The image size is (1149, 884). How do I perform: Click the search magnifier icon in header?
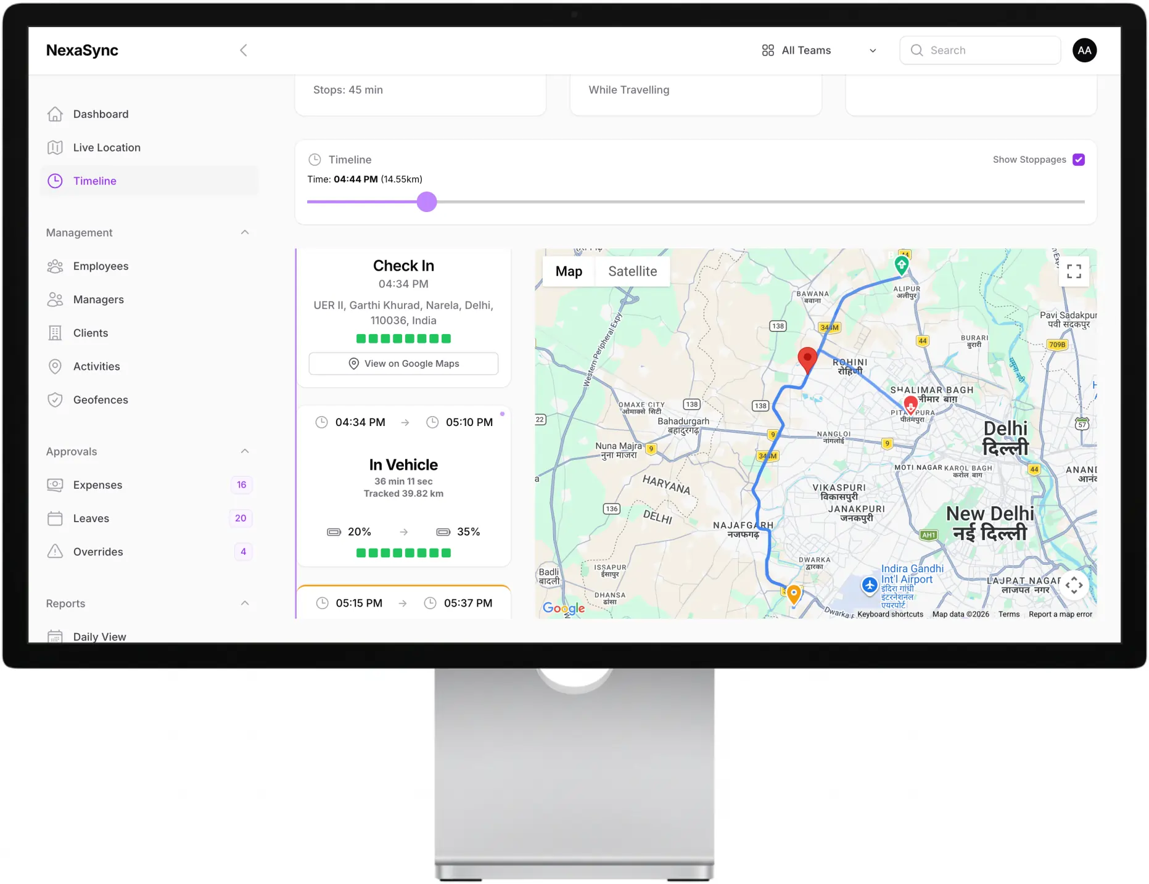(916, 50)
